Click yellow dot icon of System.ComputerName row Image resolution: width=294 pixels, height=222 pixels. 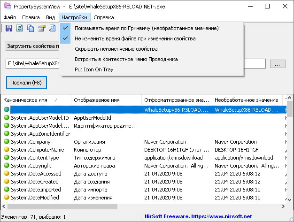pos(7,150)
